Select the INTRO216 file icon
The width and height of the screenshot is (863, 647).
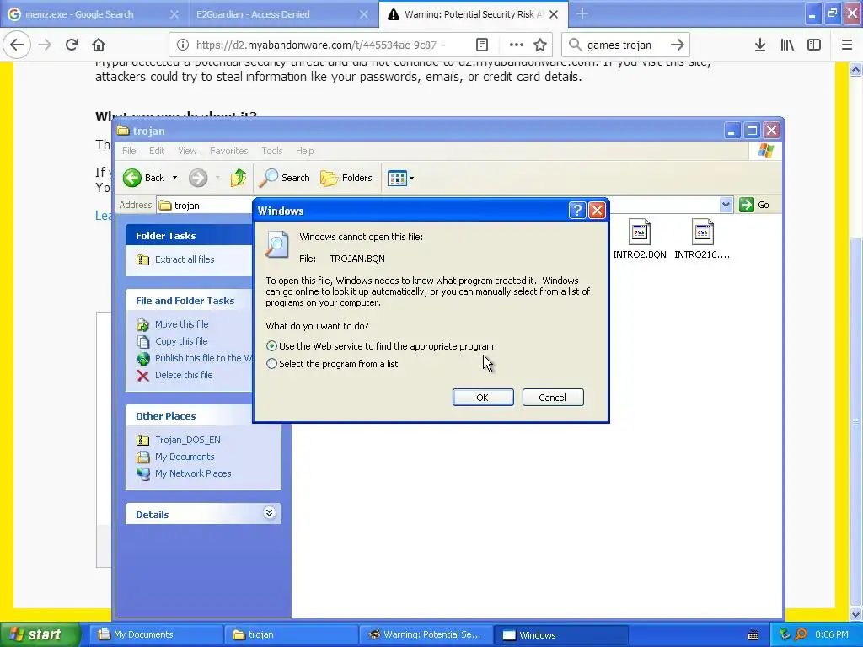[703, 233]
